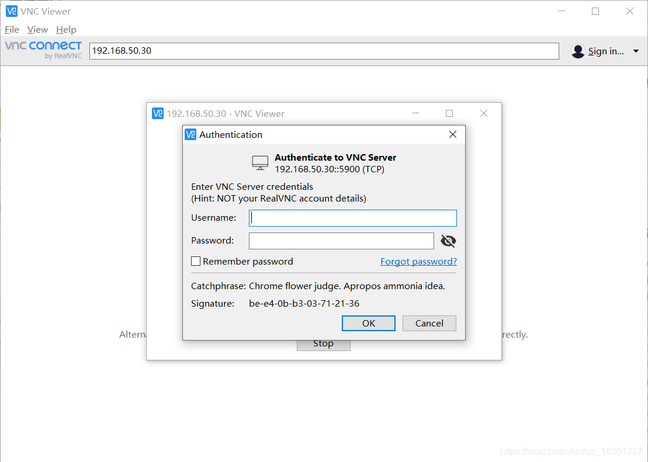
Task: Click the signature text be-e4-0b-b3-03-71-21-36
Action: tap(304, 303)
